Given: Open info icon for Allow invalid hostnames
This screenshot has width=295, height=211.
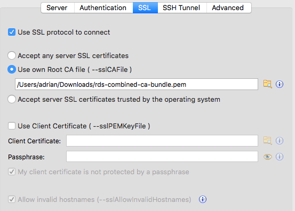Looking at the screenshot, I should tap(203, 199).
